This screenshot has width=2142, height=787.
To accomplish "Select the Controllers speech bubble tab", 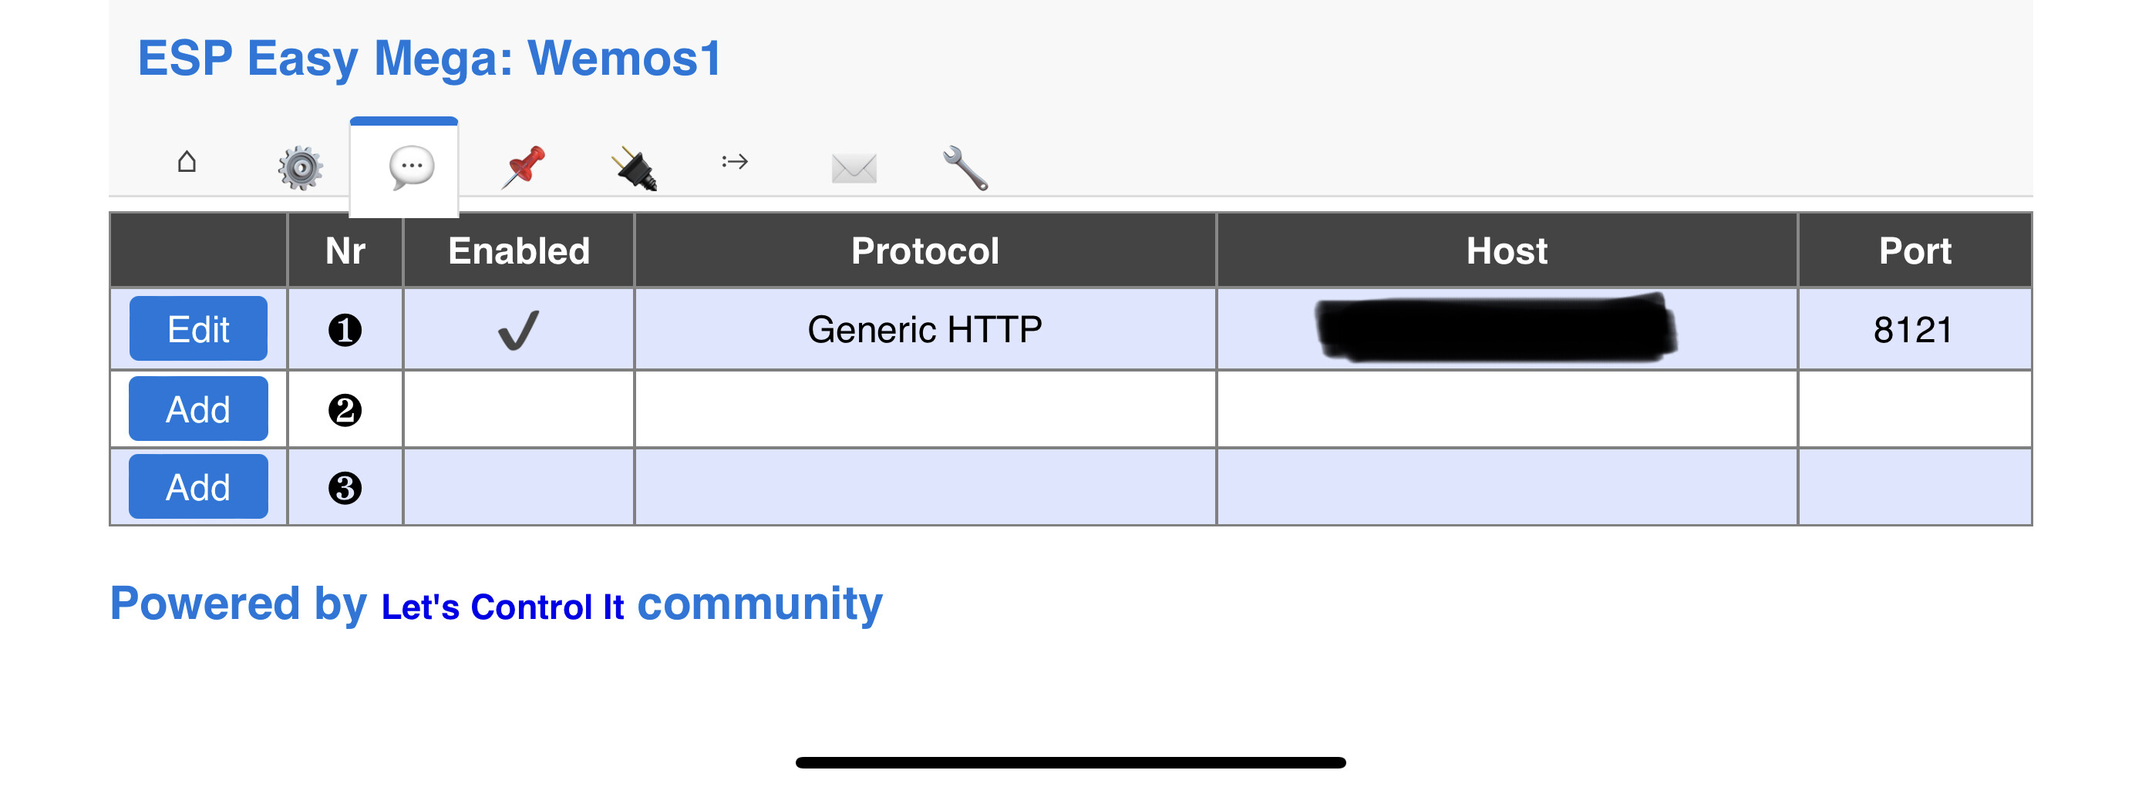I will pyautogui.click(x=411, y=167).
